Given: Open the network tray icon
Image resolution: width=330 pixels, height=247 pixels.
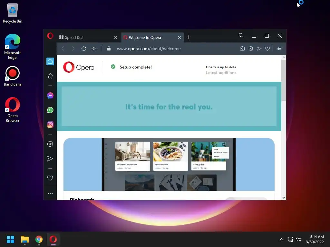Looking at the screenshot, I should coord(291,239).
